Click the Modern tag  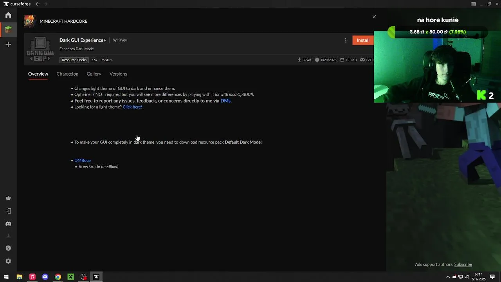coord(107,60)
